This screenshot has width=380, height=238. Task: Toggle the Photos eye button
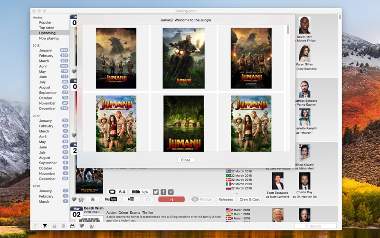point(201,199)
